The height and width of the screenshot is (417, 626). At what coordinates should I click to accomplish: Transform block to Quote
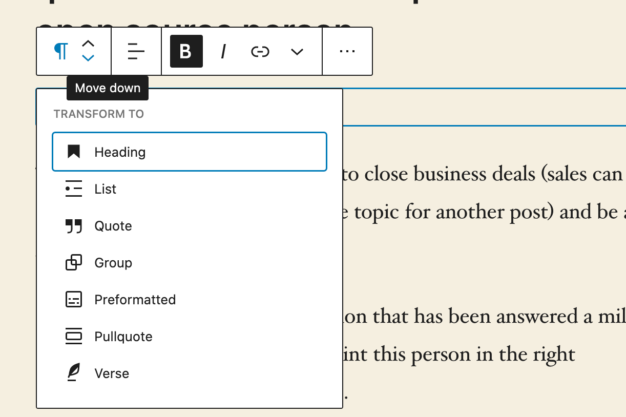[190, 226]
